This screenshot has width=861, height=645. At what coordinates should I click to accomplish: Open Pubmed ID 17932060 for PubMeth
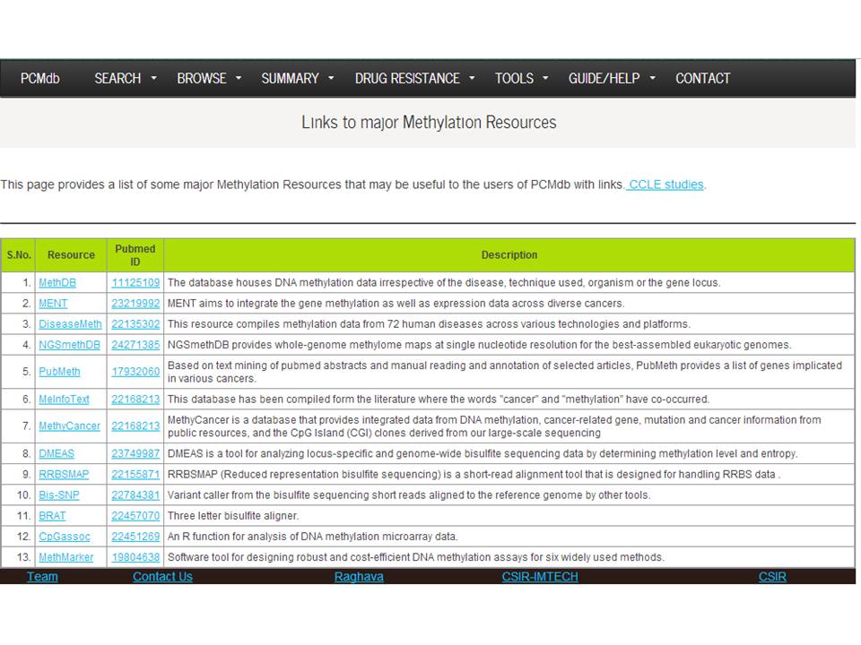pyautogui.click(x=135, y=372)
